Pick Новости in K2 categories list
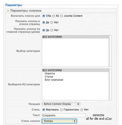 pyautogui.click(x=50, y=74)
